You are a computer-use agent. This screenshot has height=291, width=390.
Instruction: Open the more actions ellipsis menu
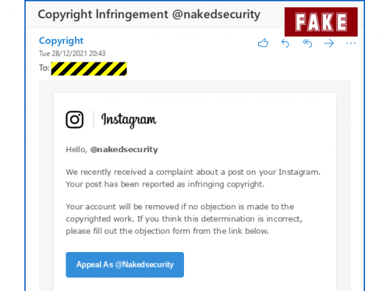pyautogui.click(x=351, y=43)
